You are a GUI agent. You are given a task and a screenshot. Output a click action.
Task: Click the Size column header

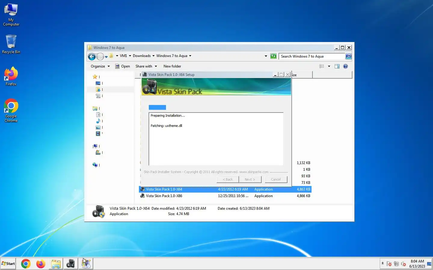tap(302, 75)
